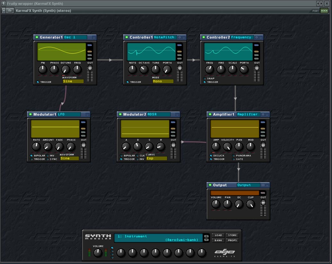Click Controller1 header small circle icon
The width and height of the screenshot is (332, 264).
(x=180, y=37)
